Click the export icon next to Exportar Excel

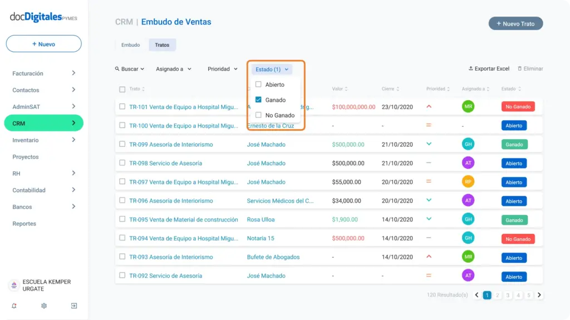click(470, 68)
